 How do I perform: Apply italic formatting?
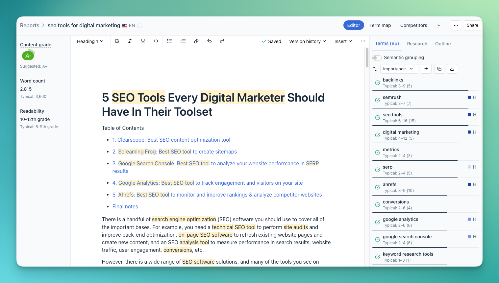(130, 41)
